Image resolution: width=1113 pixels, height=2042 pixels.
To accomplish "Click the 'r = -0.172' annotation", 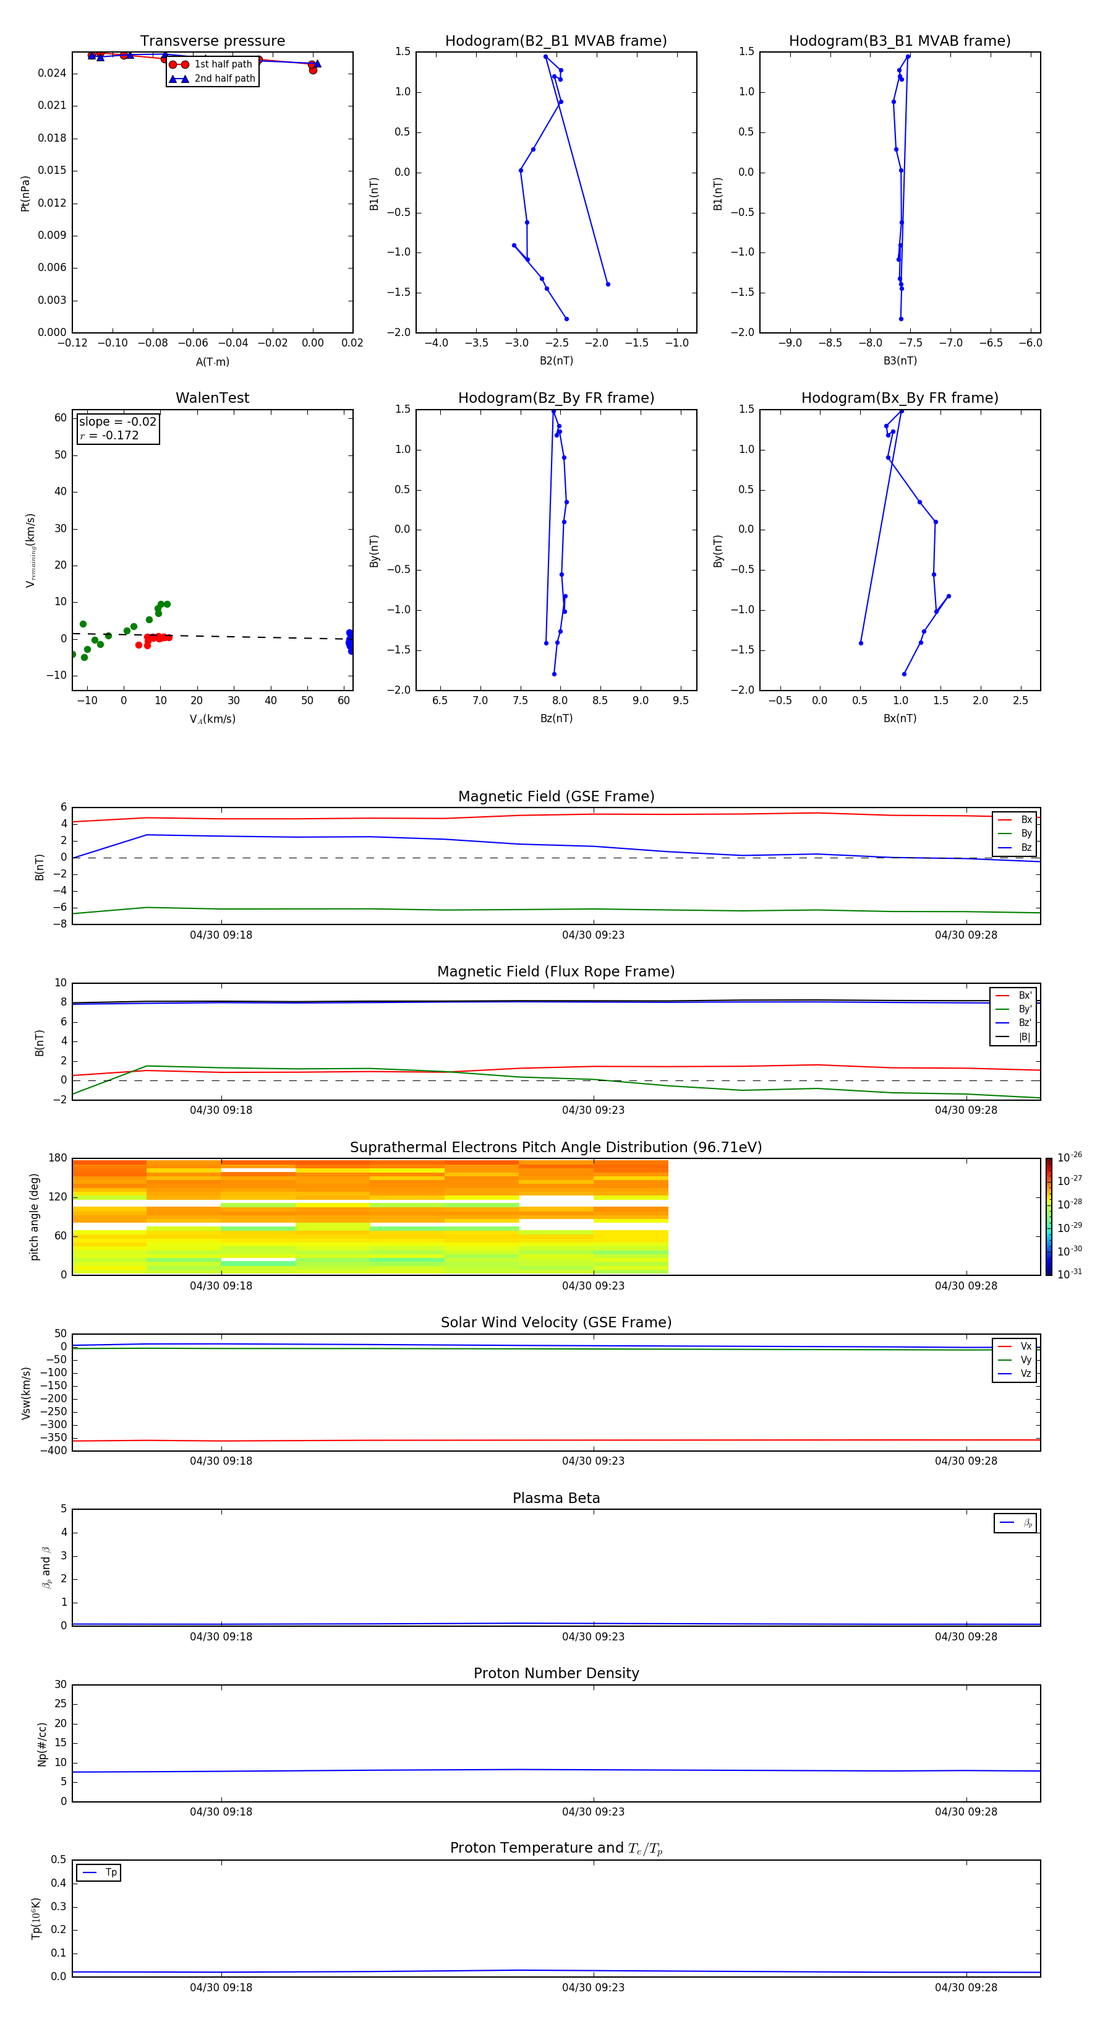I will [109, 435].
